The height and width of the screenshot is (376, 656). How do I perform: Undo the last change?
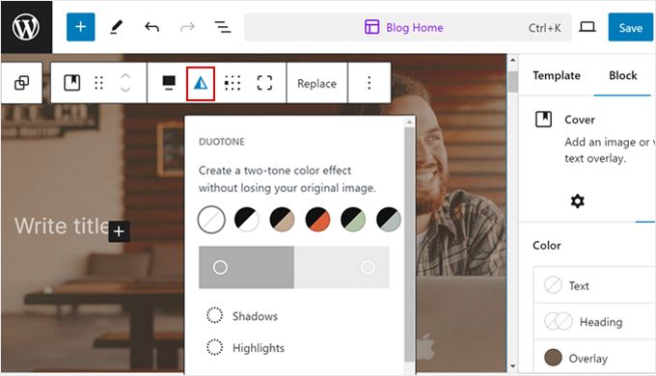point(151,27)
